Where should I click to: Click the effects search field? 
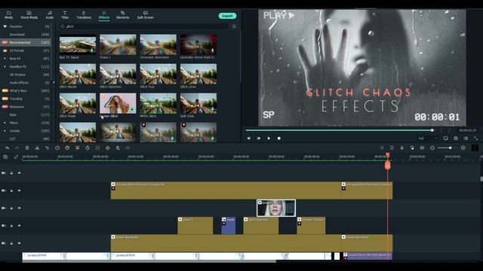tap(144, 26)
